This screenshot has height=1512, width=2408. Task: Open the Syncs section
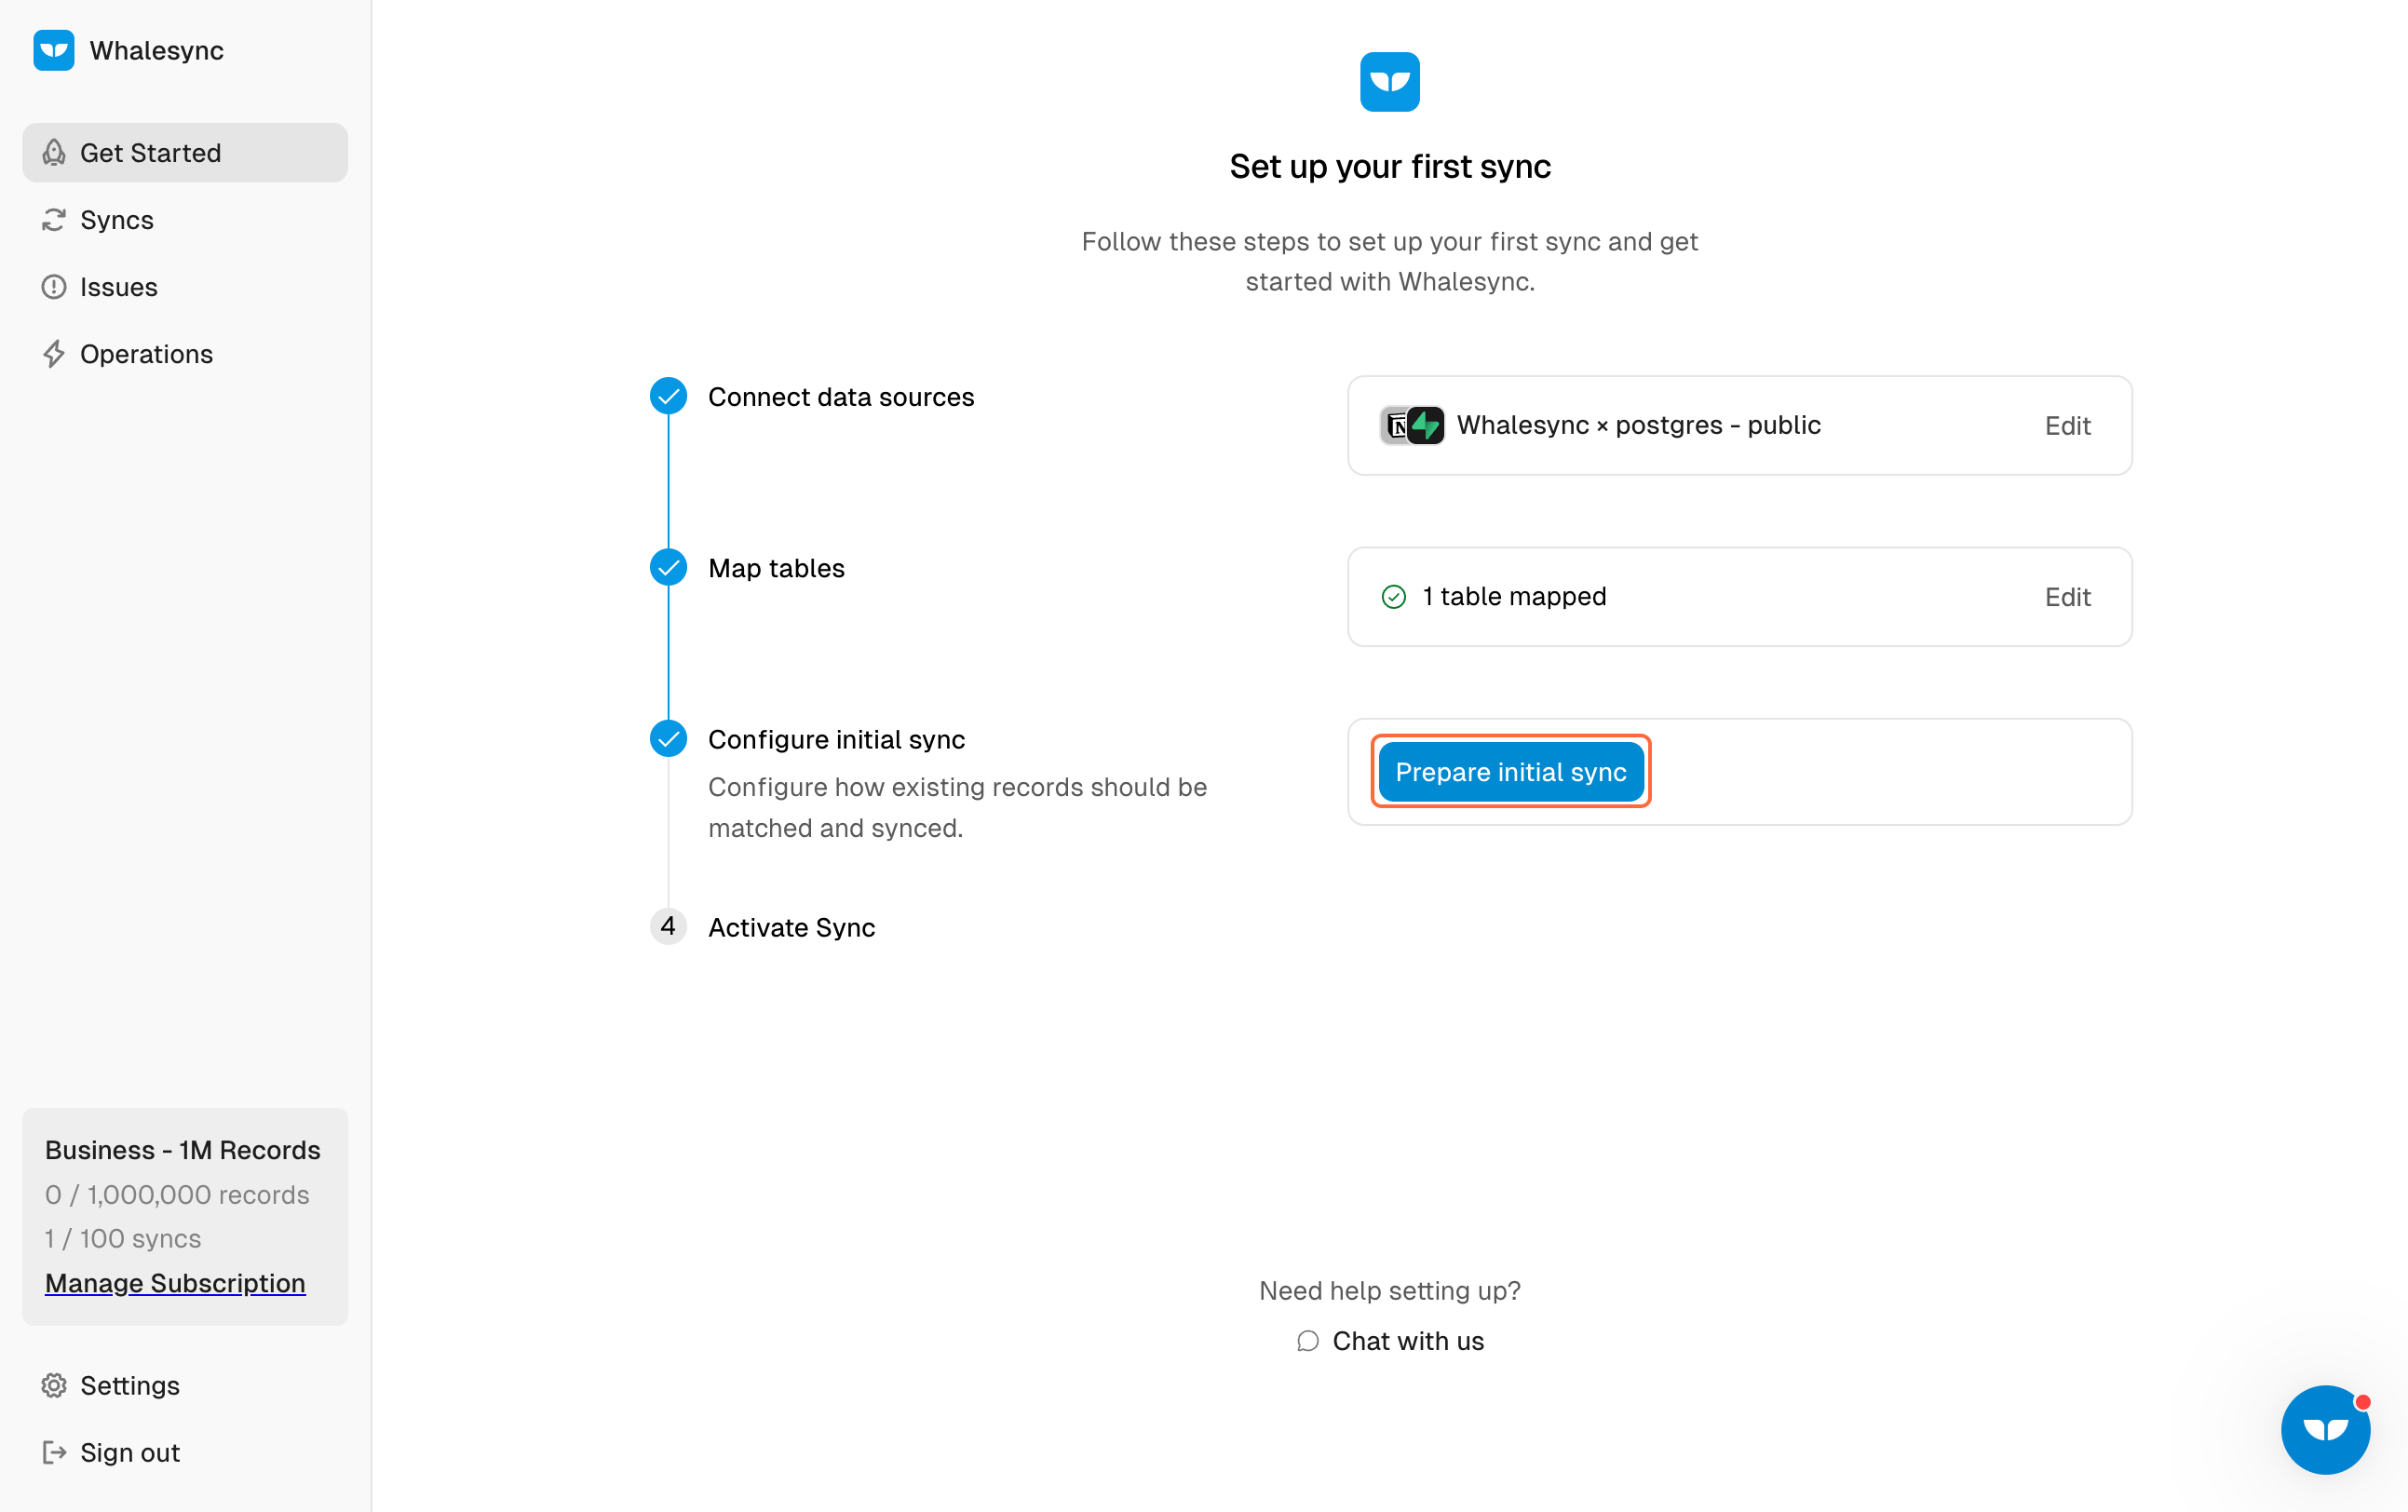coord(185,220)
